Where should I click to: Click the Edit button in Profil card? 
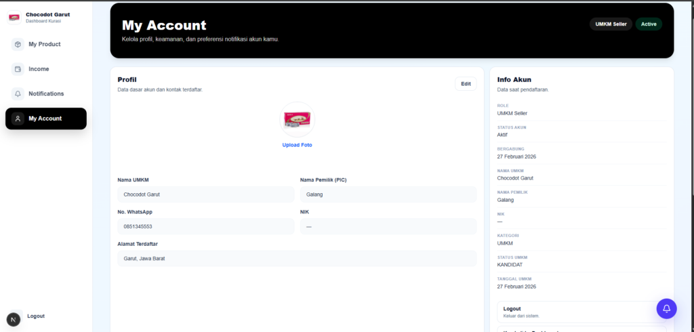pyautogui.click(x=466, y=84)
